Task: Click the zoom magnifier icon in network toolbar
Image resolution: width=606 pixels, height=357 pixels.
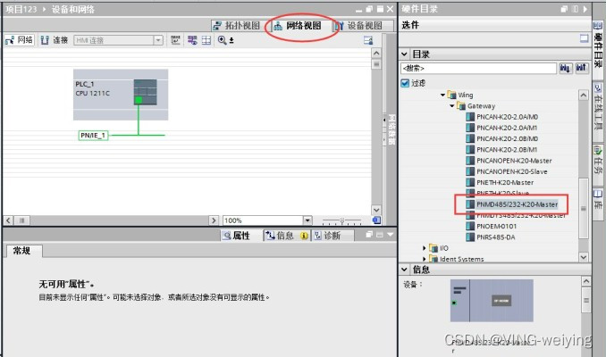Action: click(x=223, y=40)
